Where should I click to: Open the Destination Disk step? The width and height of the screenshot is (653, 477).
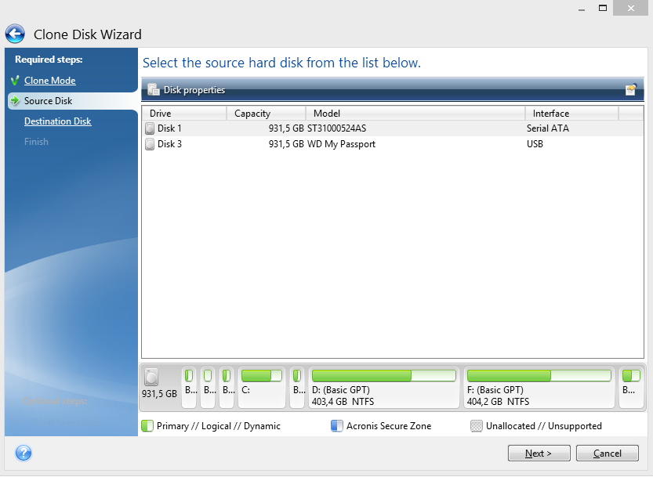[57, 121]
